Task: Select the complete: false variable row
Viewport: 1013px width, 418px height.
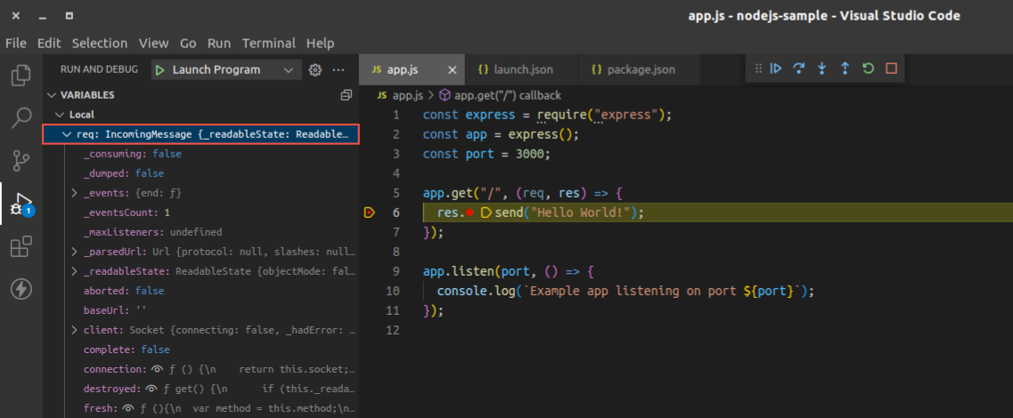Action: pyautogui.click(x=201, y=350)
